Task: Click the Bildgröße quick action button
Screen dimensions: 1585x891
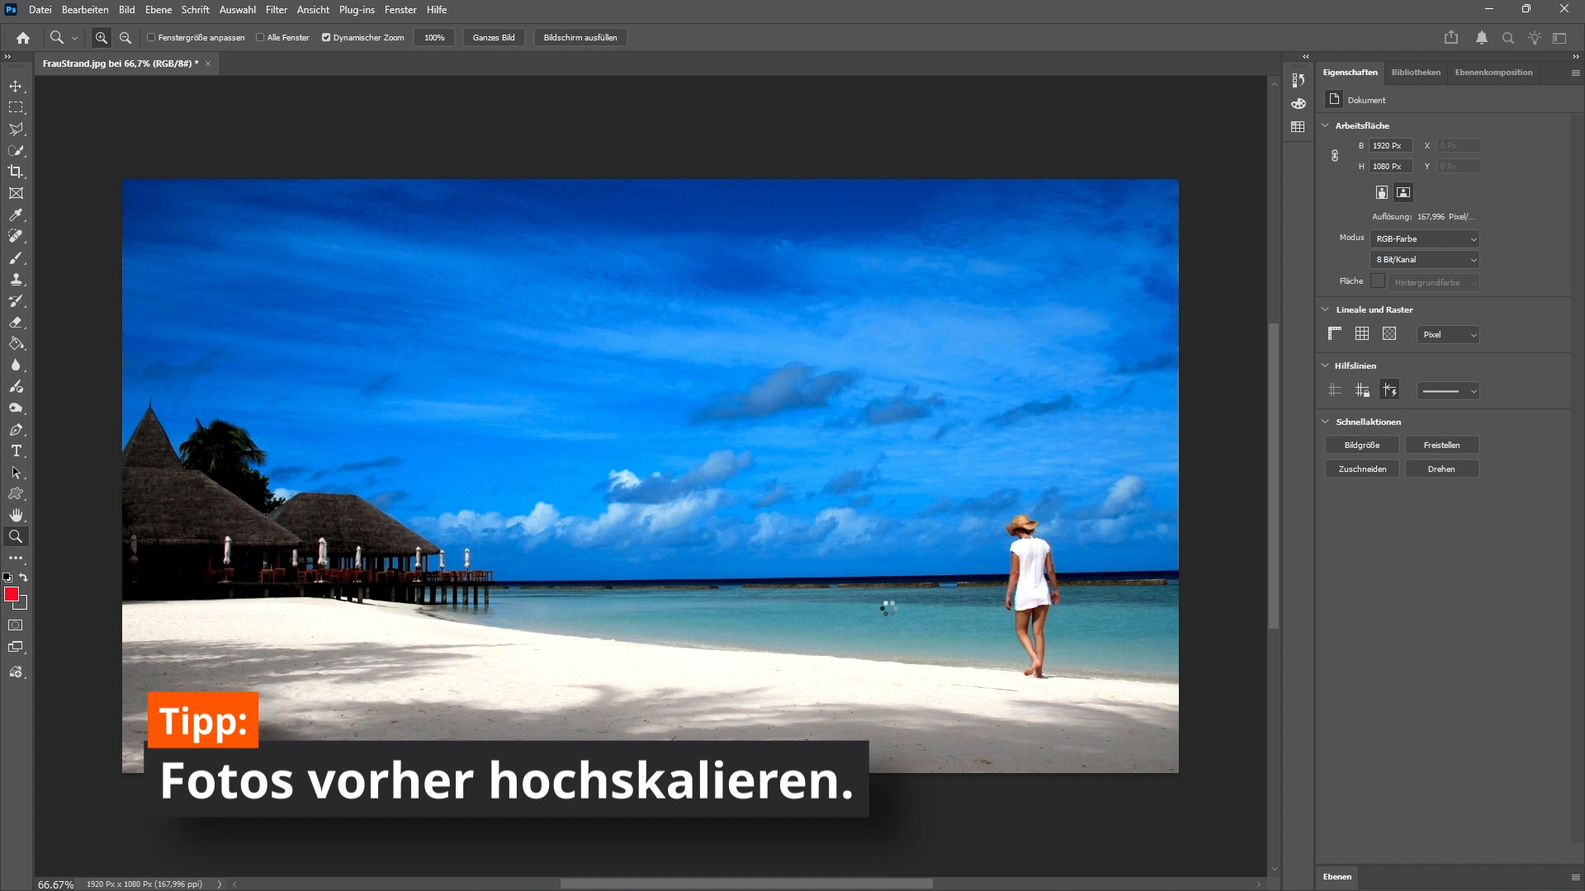Action: [x=1361, y=445]
